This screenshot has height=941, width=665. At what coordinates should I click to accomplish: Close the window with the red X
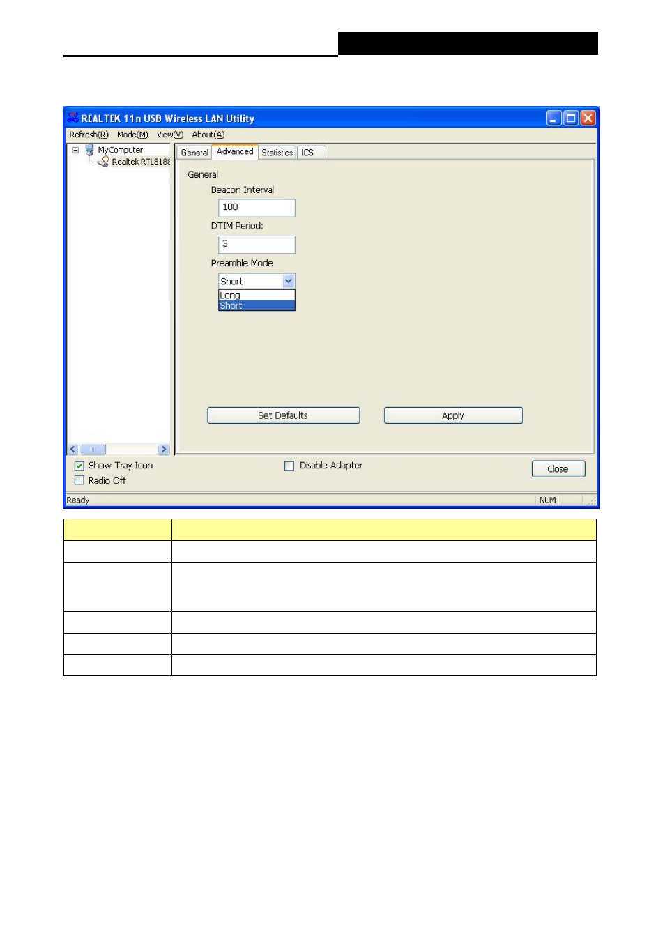[588, 118]
